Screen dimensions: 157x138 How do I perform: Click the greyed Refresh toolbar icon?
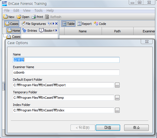47,17
